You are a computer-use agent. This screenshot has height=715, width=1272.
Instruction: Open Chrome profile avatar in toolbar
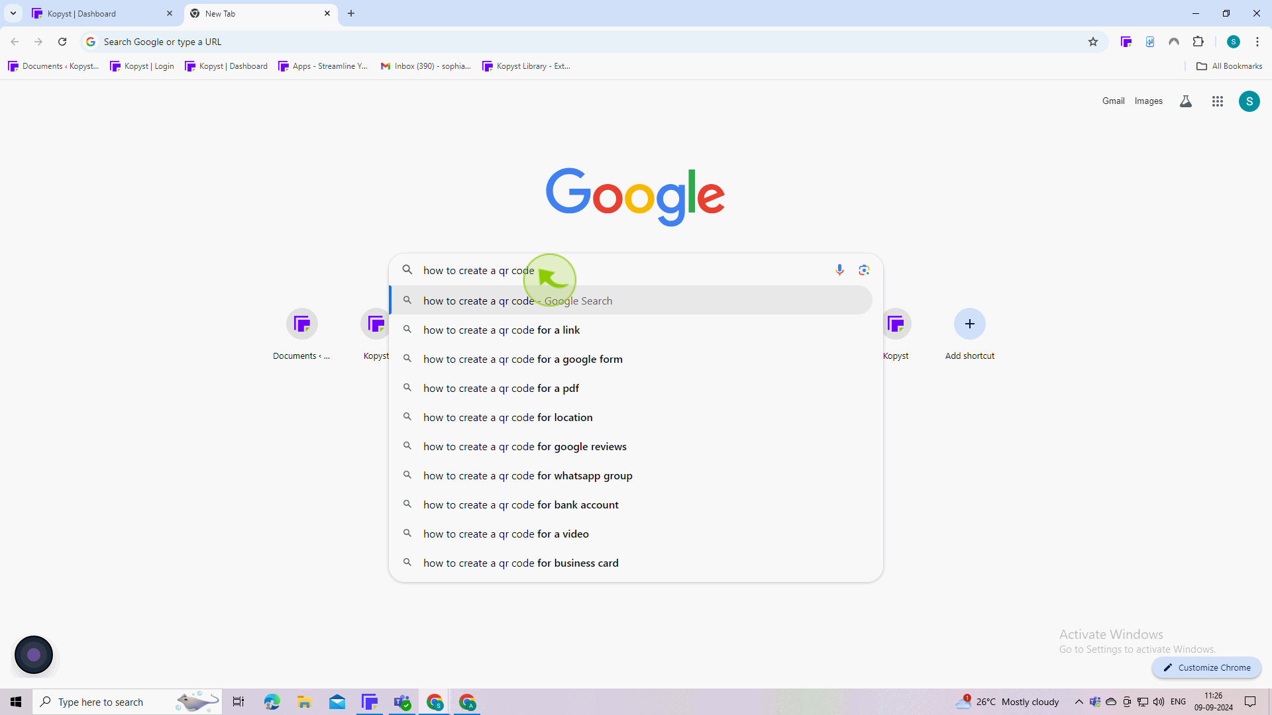pyautogui.click(x=1234, y=42)
